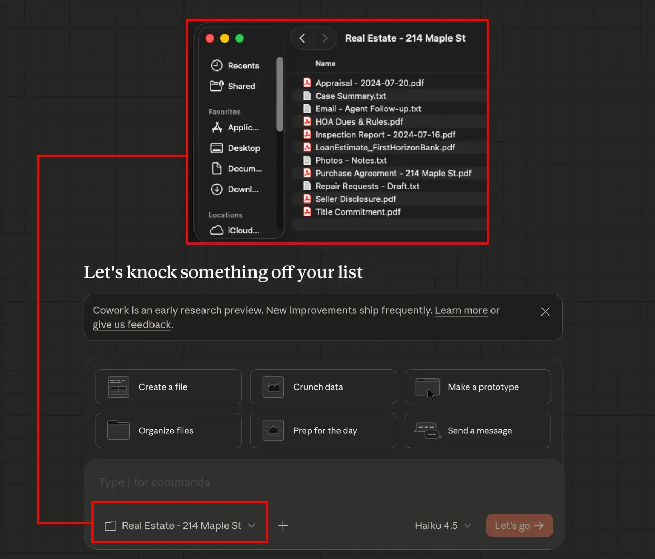
Task: Open Downloads in the Finder sidebar
Action: tap(235, 189)
